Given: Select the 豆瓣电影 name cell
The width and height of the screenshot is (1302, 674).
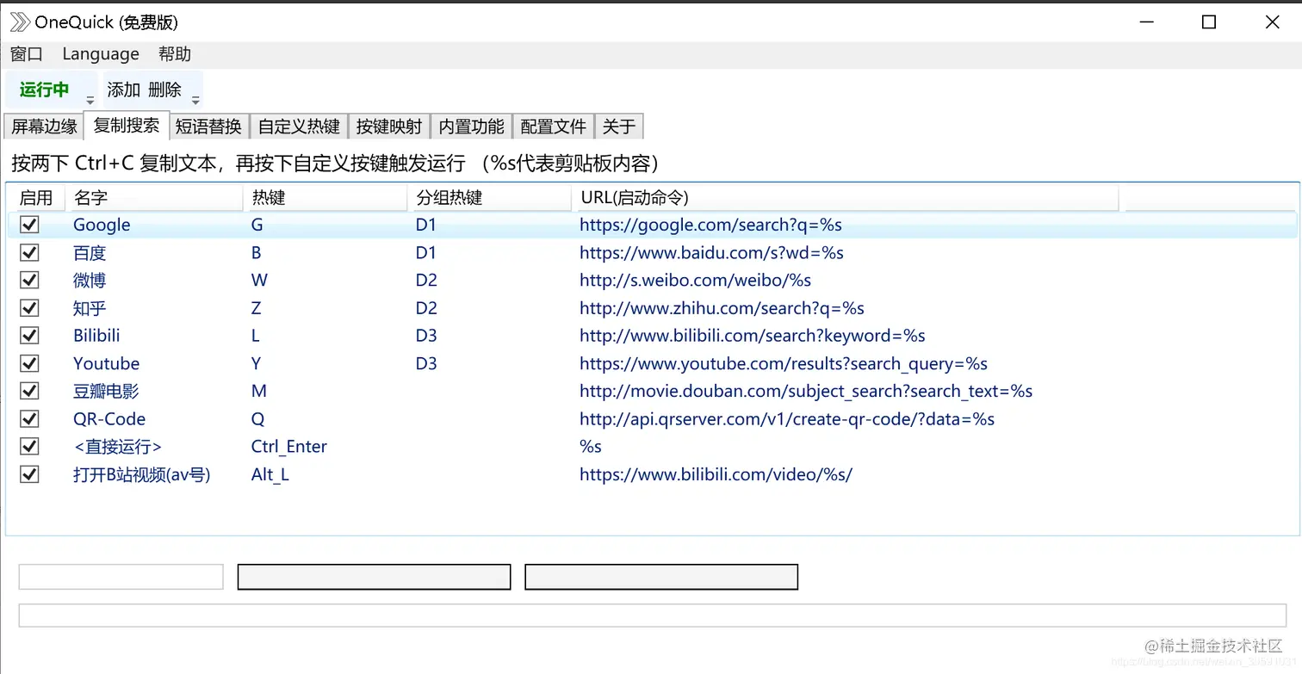Looking at the screenshot, I should (106, 391).
